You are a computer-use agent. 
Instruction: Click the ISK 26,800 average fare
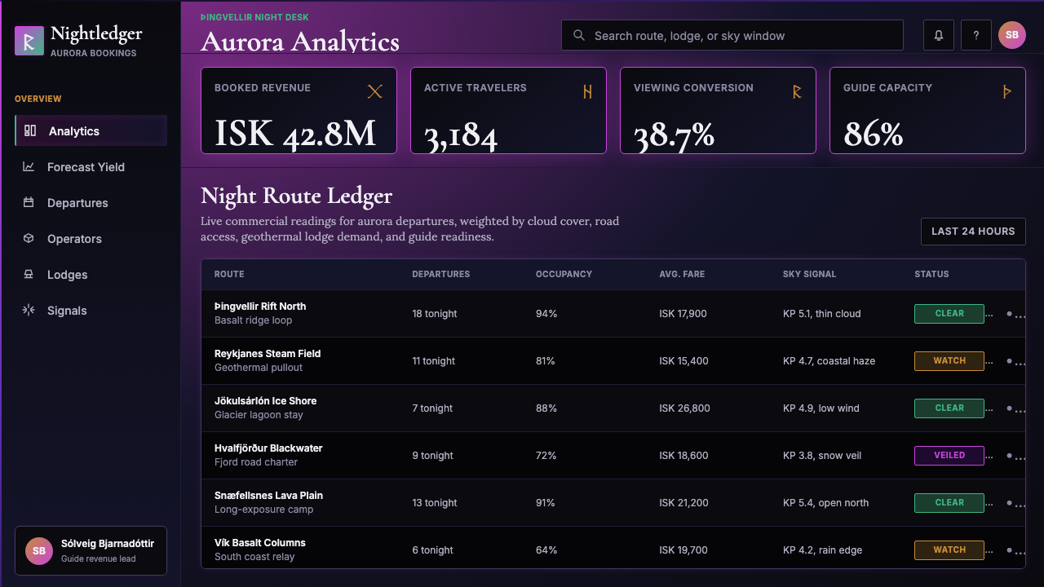(x=684, y=408)
